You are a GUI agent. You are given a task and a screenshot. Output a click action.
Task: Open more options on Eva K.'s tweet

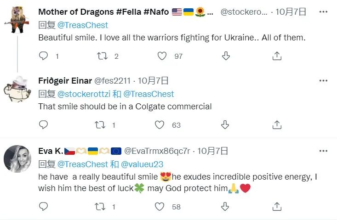[324, 151]
